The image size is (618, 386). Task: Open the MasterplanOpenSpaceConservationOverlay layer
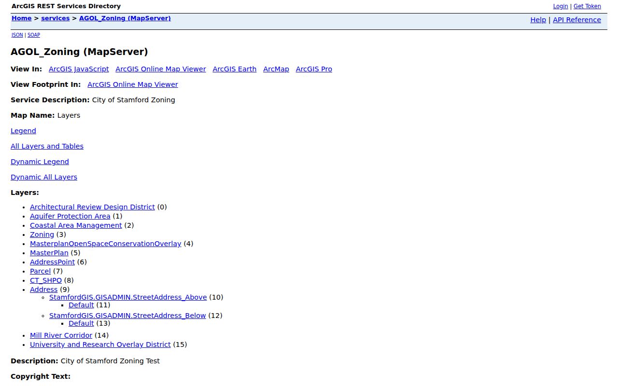[106, 244]
